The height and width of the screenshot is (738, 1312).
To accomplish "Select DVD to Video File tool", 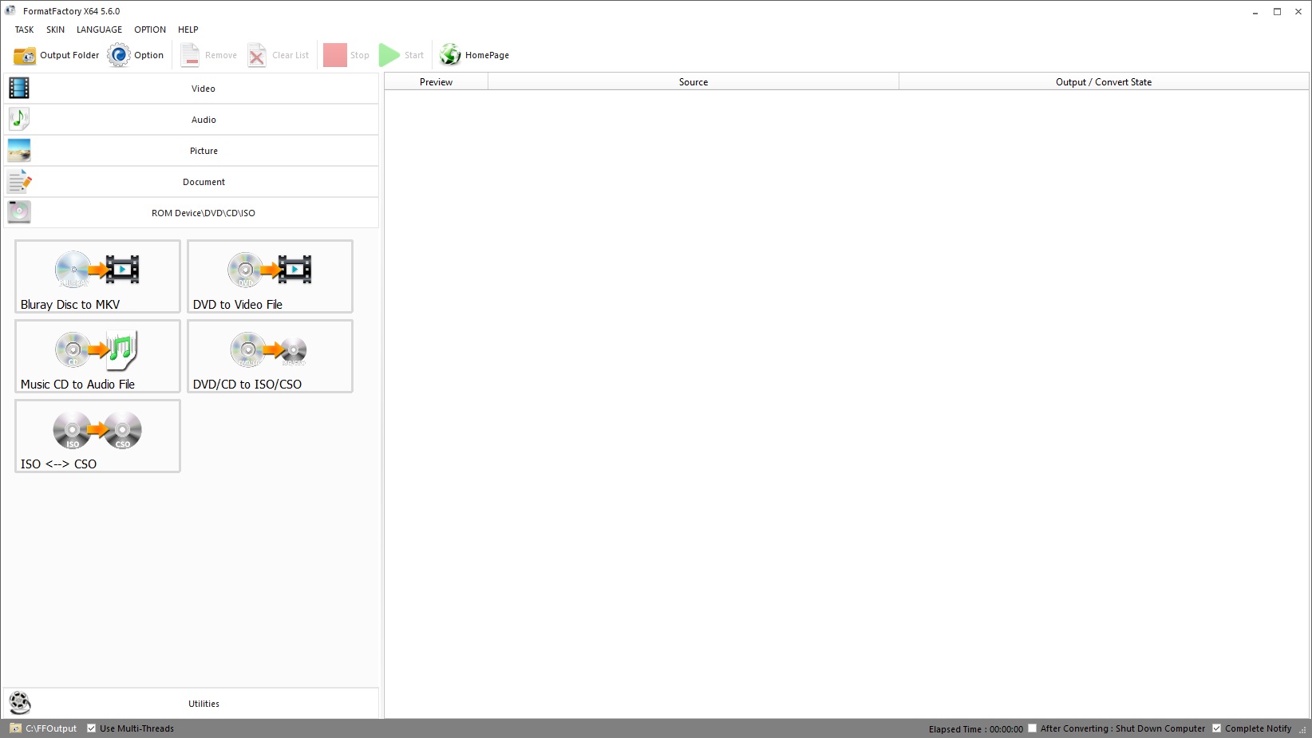I will tap(270, 276).
